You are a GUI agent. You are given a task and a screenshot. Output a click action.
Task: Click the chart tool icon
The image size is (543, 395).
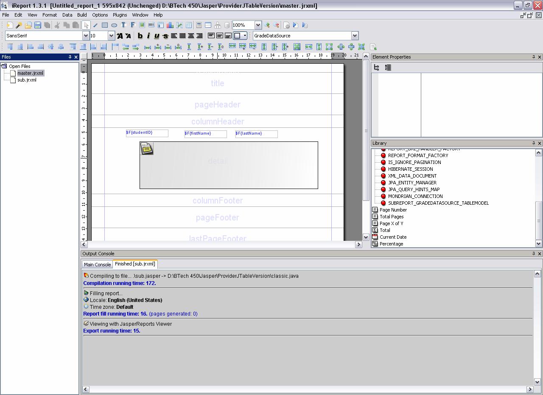coord(170,25)
